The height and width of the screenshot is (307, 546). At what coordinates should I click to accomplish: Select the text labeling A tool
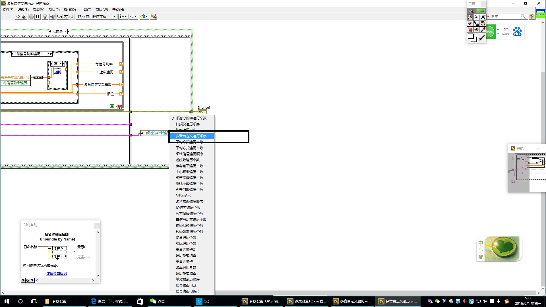click(x=483, y=17)
